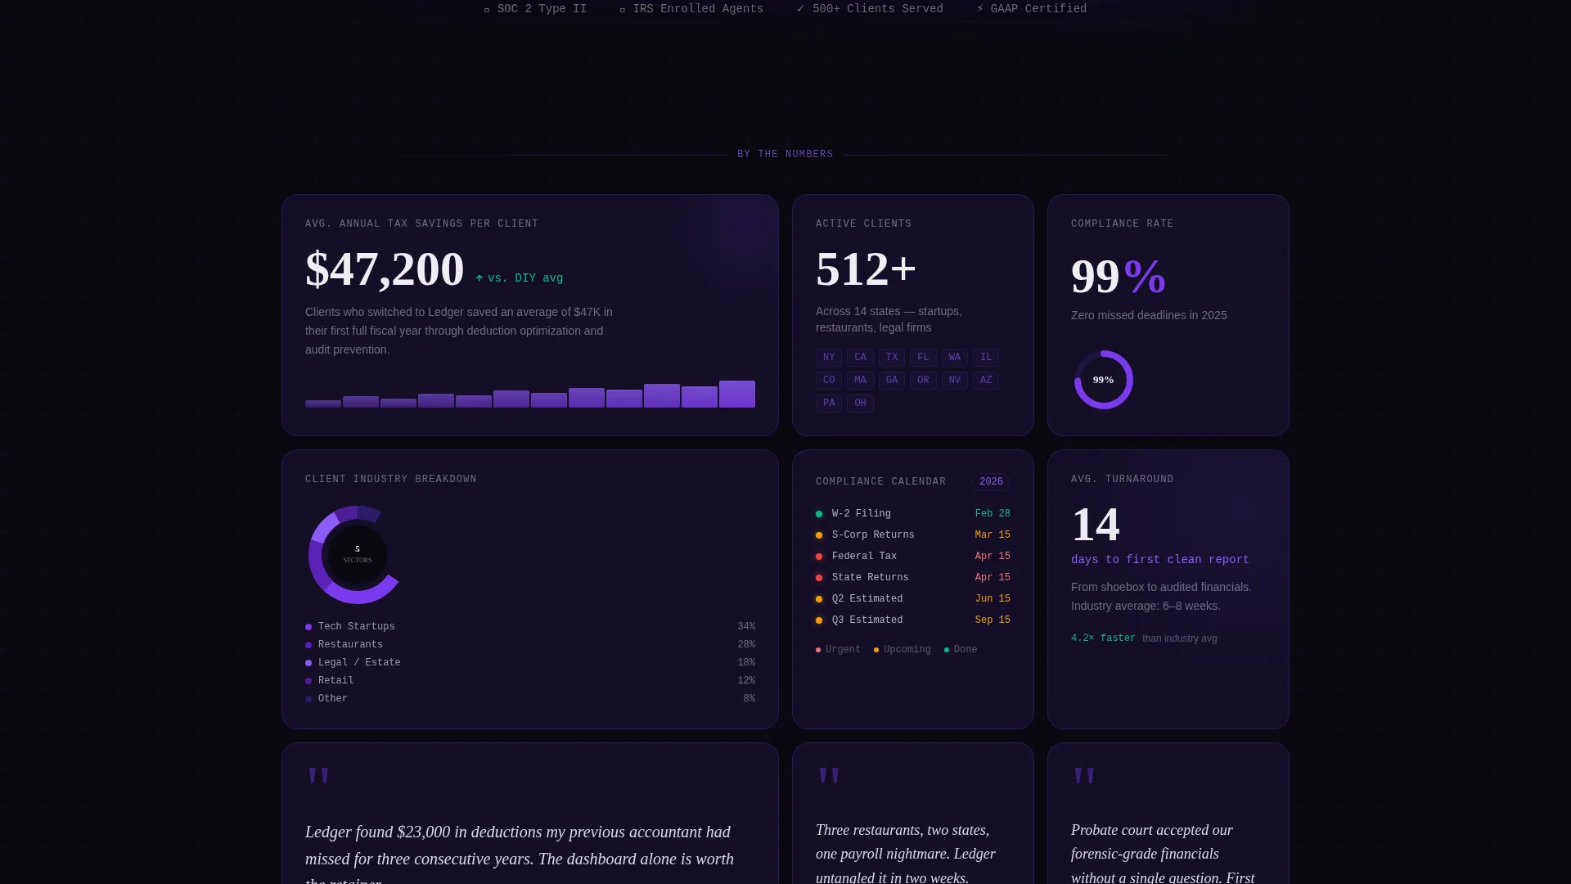
Task: Click the large 99% compliance rate value
Action: coord(1118,276)
